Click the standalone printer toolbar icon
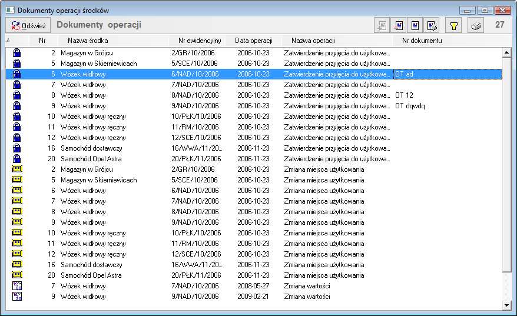The height and width of the screenshot is (316, 517). pyautogui.click(x=476, y=25)
